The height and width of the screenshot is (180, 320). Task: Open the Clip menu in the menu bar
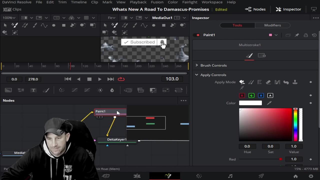94,2
